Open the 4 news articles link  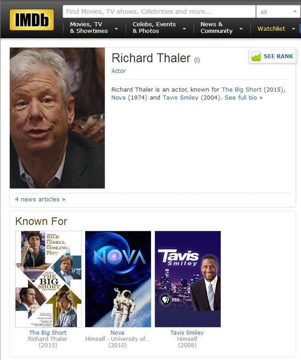(x=40, y=199)
